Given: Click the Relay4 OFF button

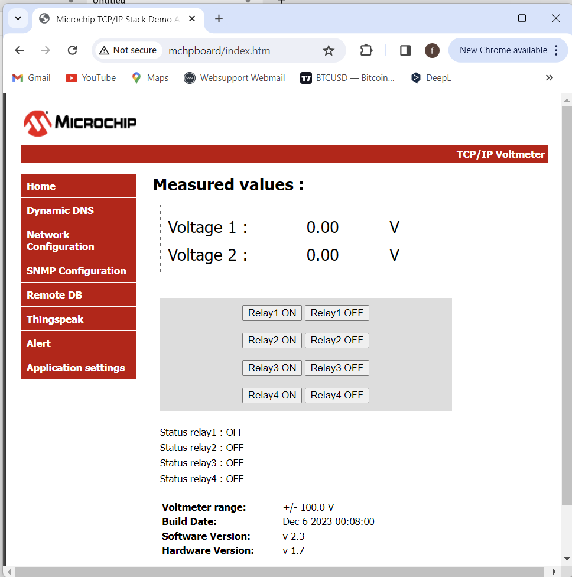Looking at the screenshot, I should [337, 396].
